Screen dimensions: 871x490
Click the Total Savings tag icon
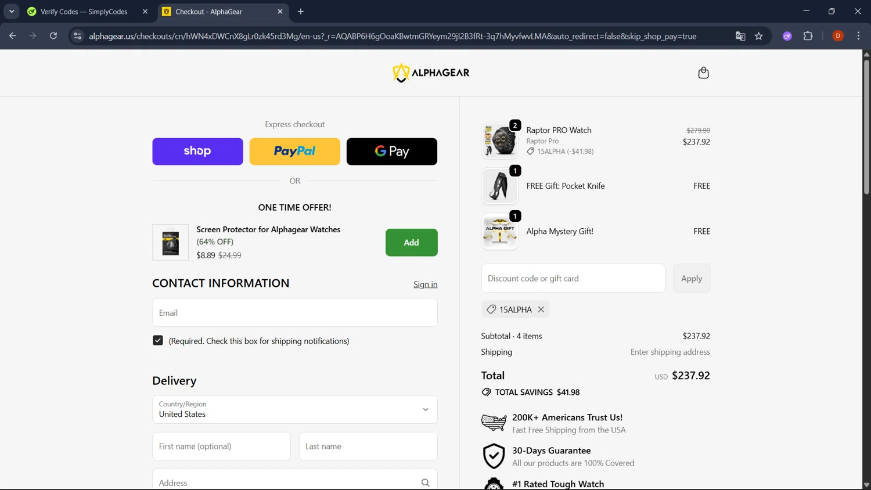tap(486, 392)
